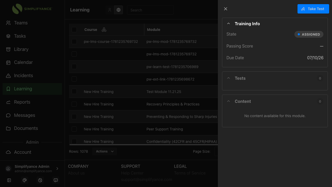This screenshot has width=332, height=187.
Task: Click the Search input field
Action: pyautogui.click(x=150, y=10)
